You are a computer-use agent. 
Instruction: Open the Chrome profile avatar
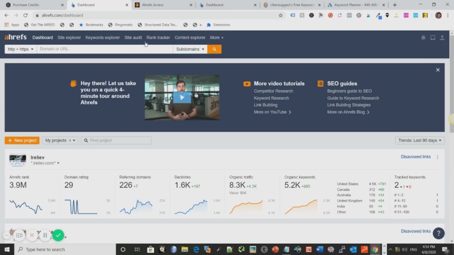[x=438, y=15]
